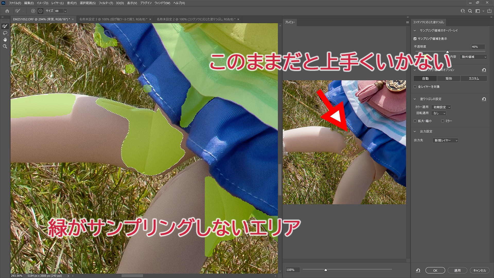Open the 編集(E) menu
Image resolution: width=494 pixels, height=278 pixels.
click(x=29, y=3)
